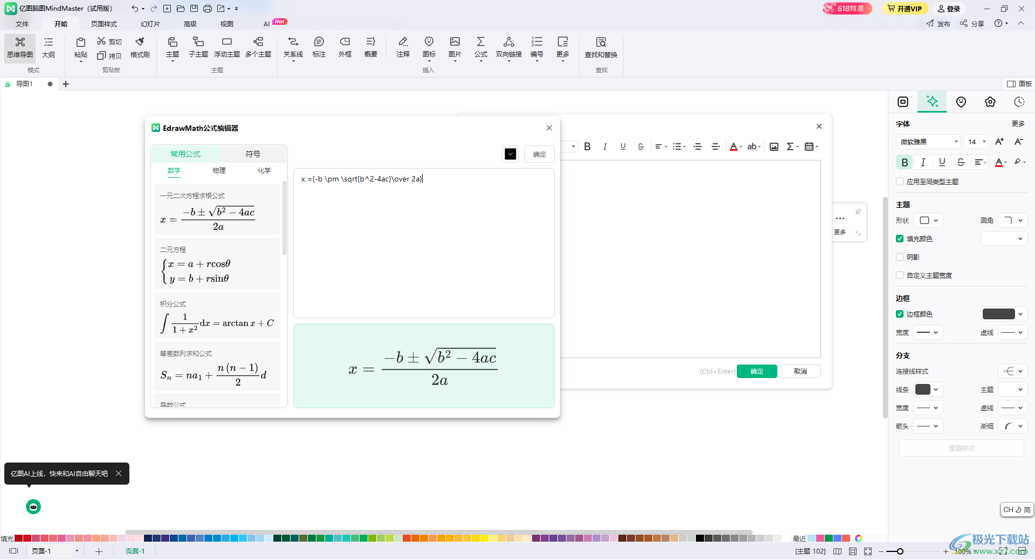Image resolution: width=1035 pixels, height=560 pixels.
Task: Open the black formula color swatch
Action: point(510,154)
